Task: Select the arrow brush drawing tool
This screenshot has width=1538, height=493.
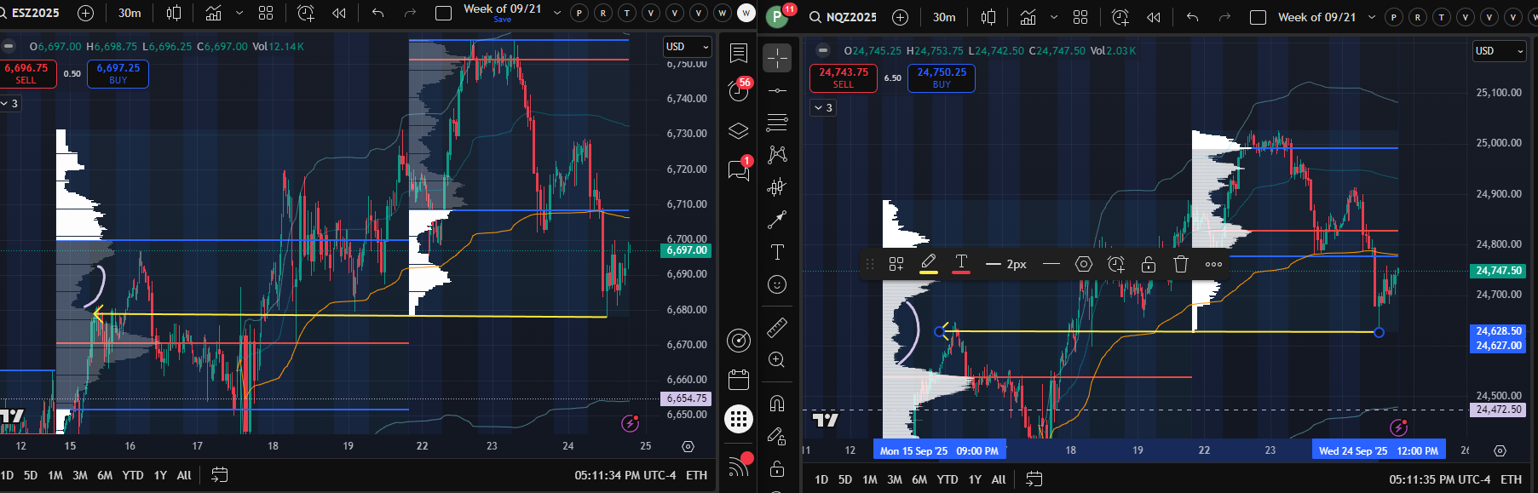Action: (777, 220)
